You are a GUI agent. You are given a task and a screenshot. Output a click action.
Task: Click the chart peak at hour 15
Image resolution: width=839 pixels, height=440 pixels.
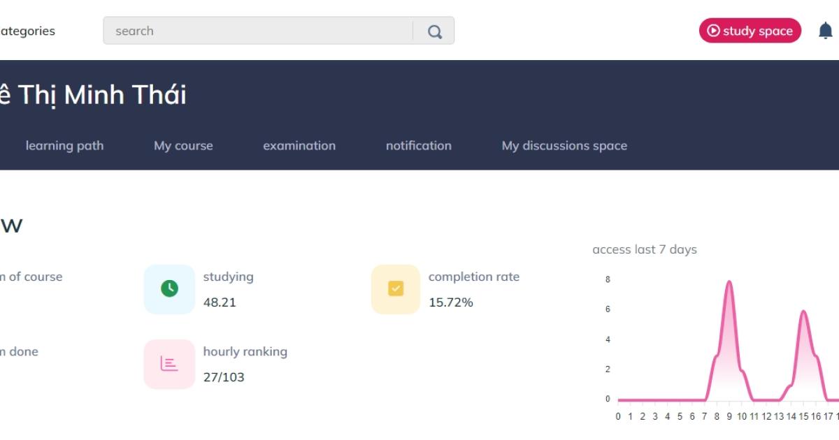(803, 311)
